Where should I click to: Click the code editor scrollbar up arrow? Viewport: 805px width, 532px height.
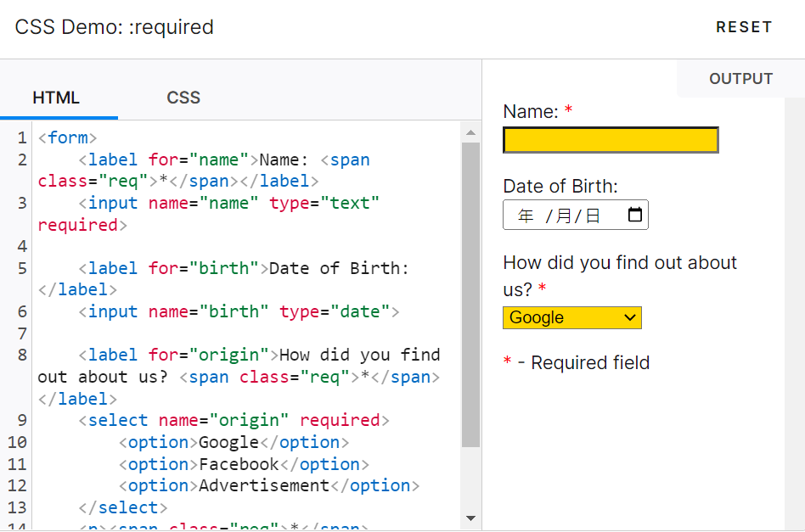pyautogui.click(x=471, y=132)
